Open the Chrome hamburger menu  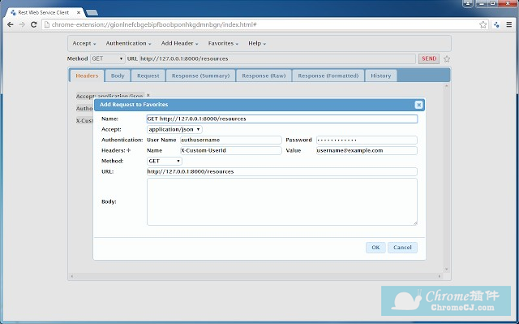tap(509, 24)
